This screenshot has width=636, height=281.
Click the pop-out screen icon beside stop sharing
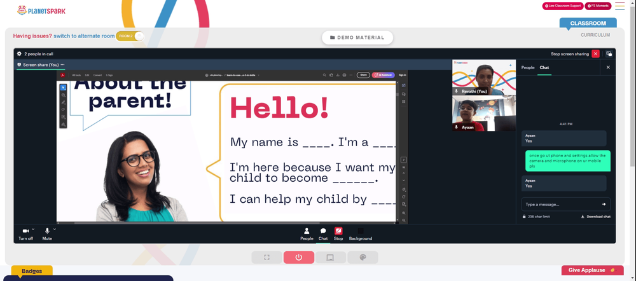(609, 53)
